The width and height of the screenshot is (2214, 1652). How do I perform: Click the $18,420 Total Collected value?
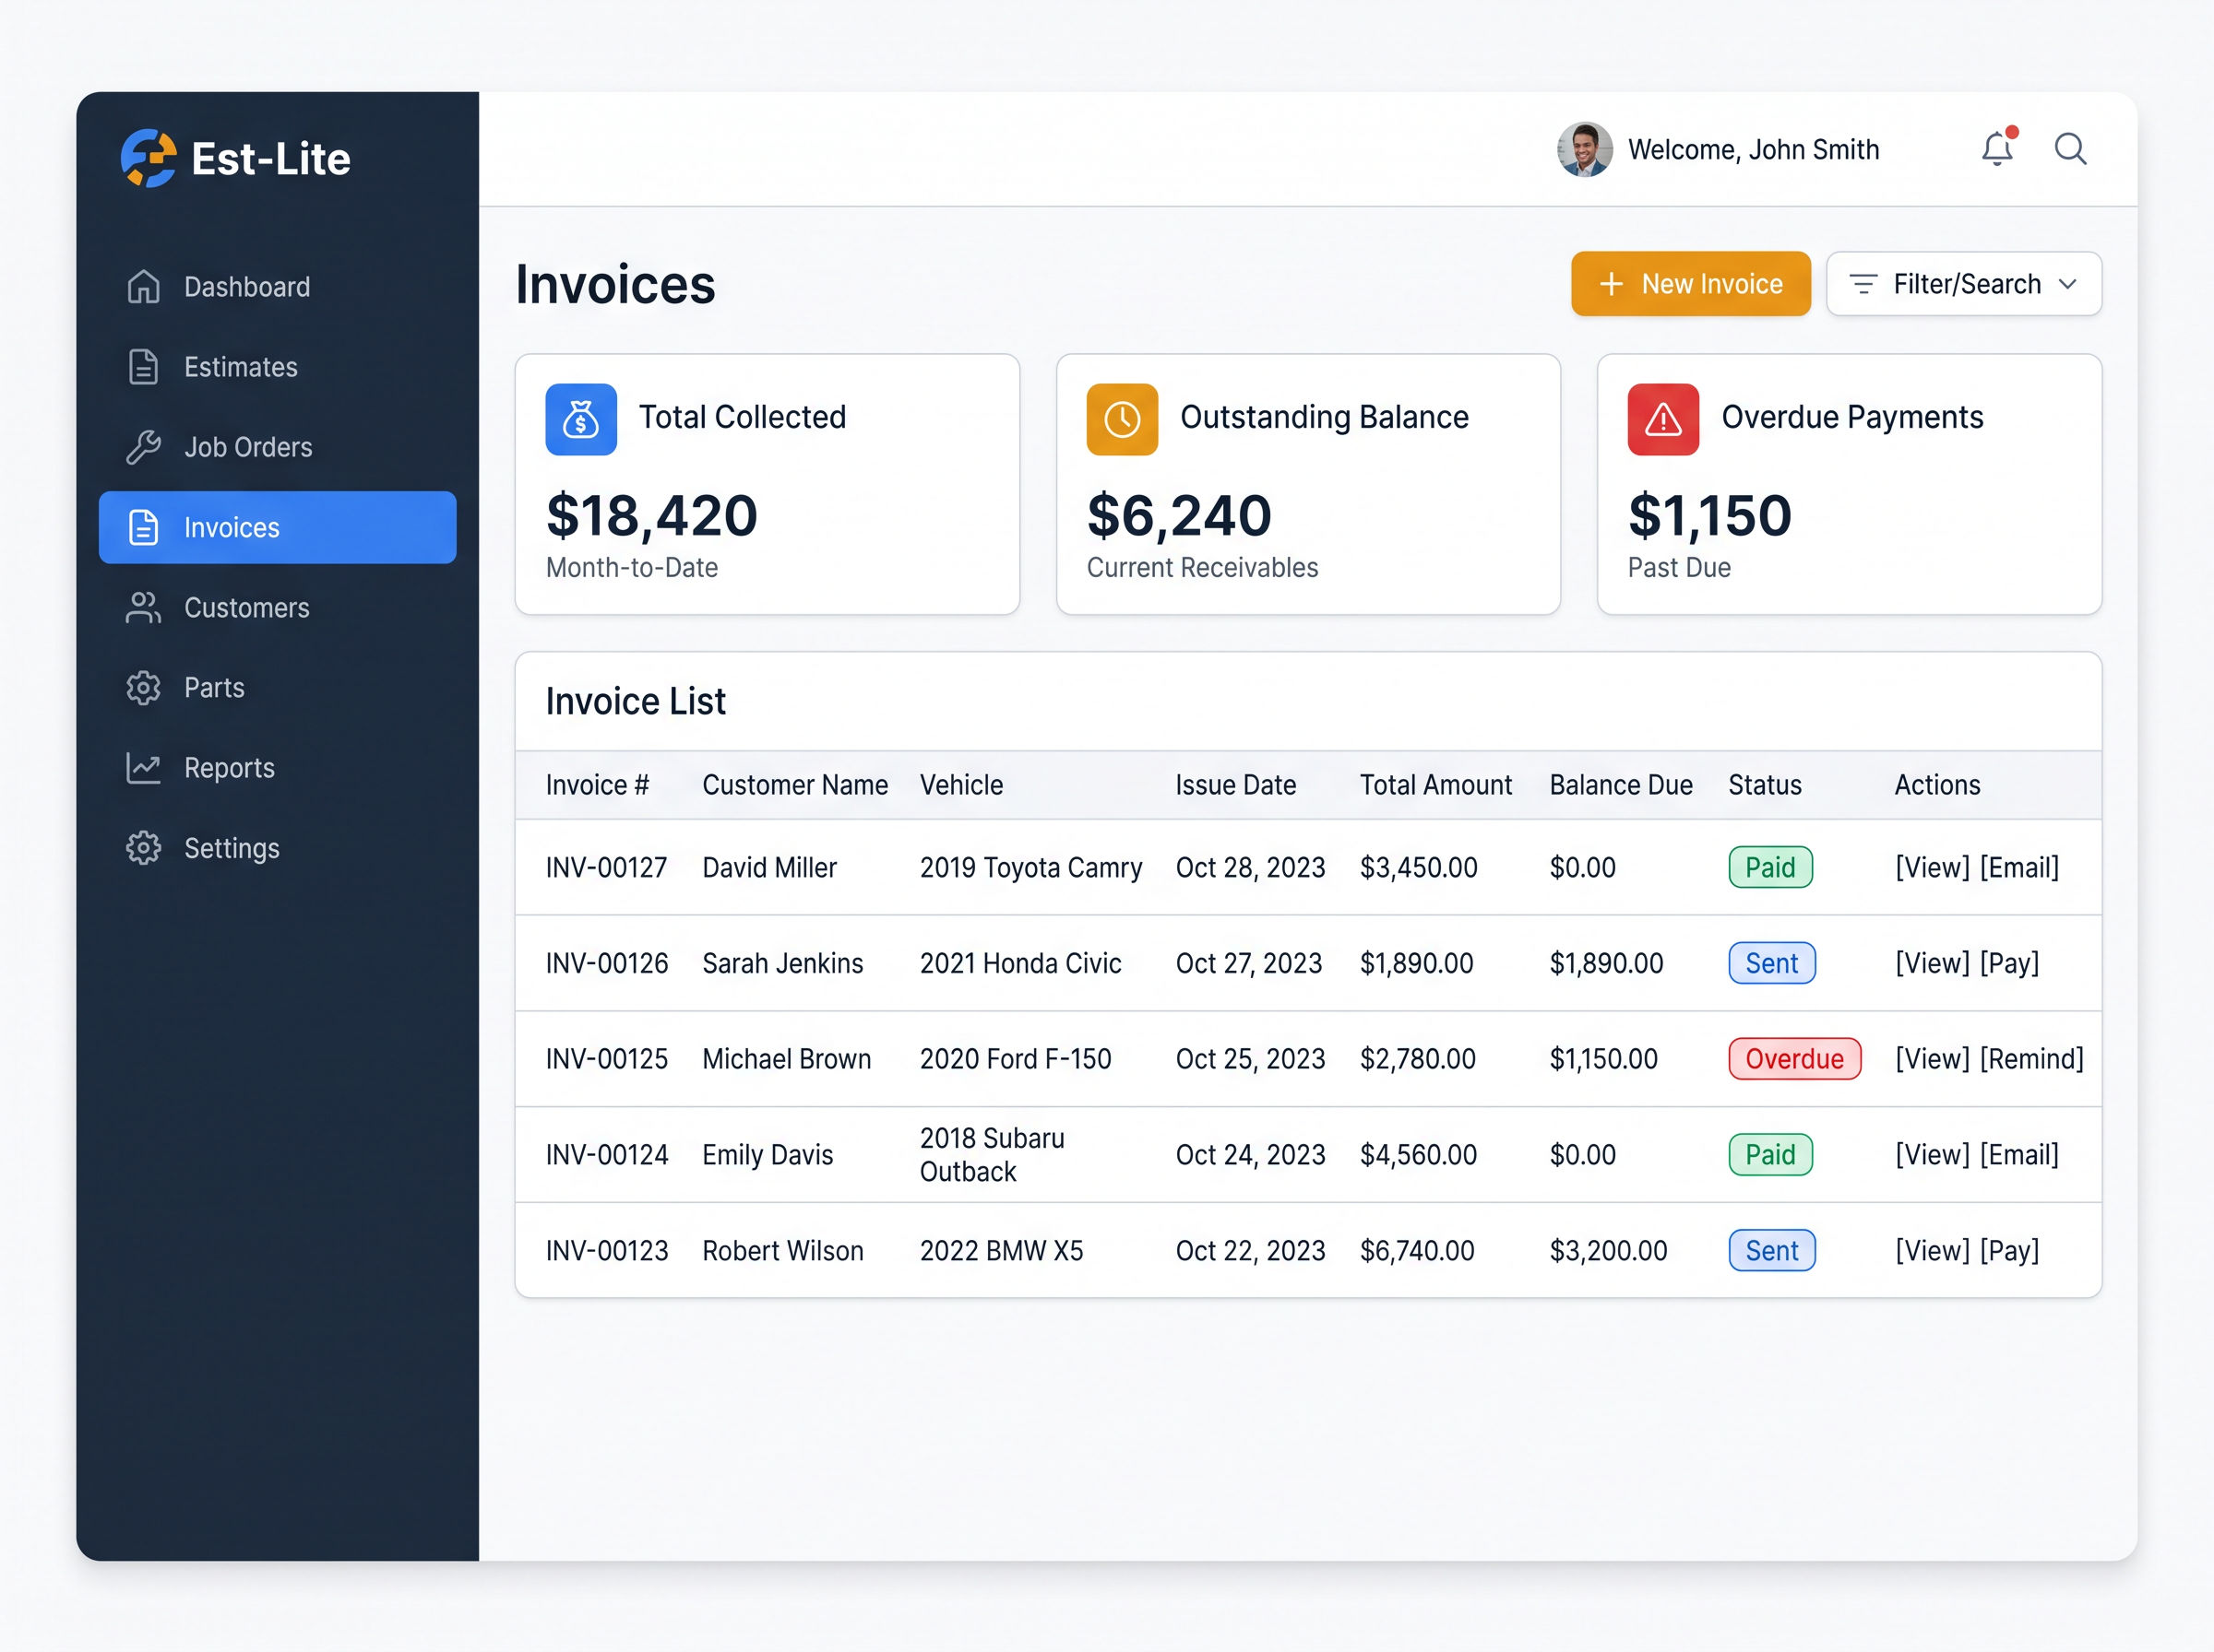pos(652,516)
